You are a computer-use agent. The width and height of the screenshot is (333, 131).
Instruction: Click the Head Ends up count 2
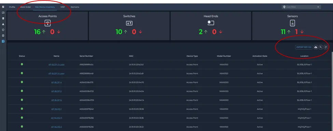pos(201,32)
